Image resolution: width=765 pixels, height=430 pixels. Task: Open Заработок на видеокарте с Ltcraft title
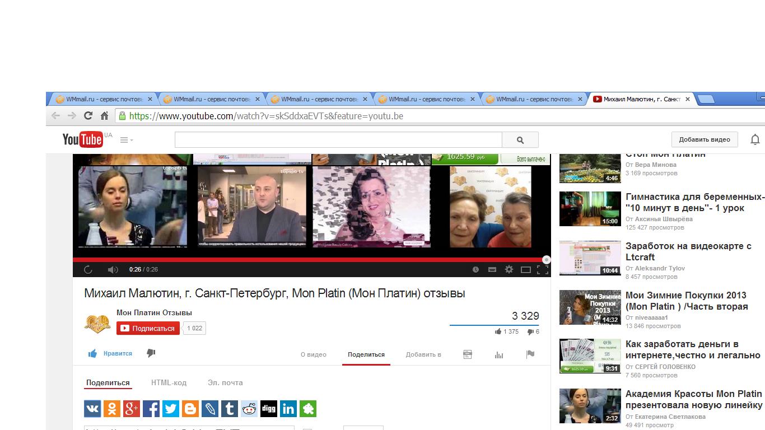click(688, 251)
